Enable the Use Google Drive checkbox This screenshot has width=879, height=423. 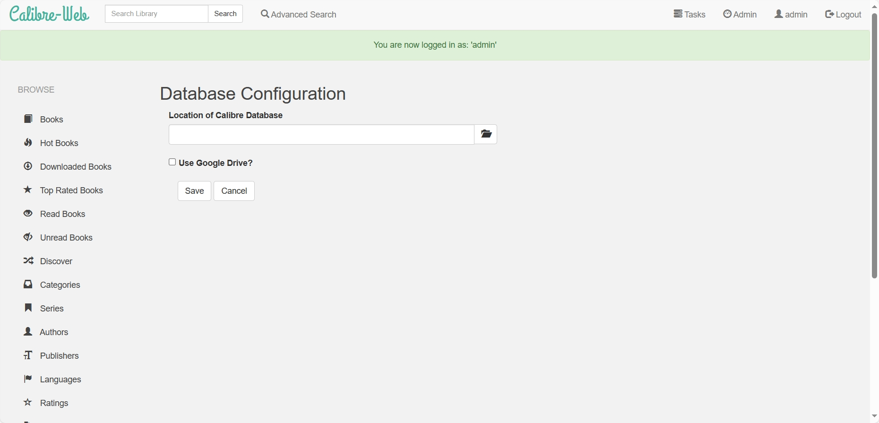tap(172, 162)
